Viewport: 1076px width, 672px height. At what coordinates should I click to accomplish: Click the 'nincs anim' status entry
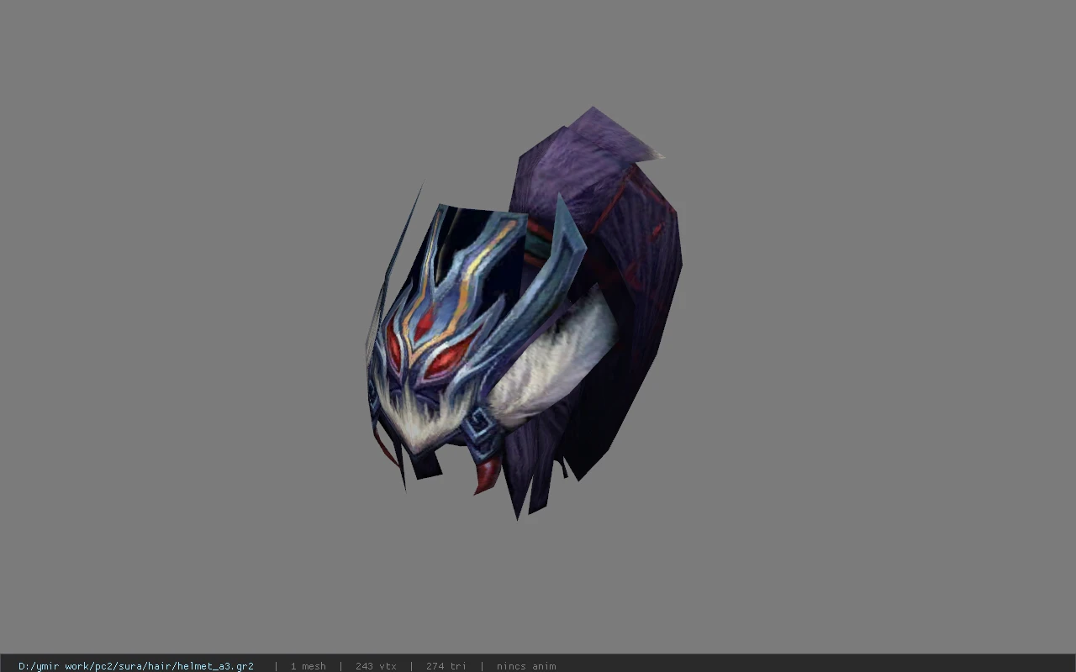click(526, 666)
